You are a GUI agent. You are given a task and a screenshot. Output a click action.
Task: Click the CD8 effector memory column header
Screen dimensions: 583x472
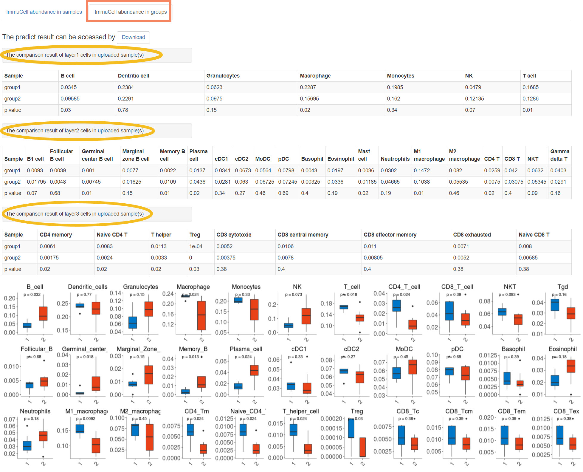[390, 235]
